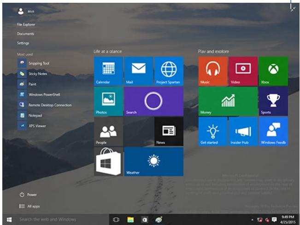Open XPS Viewer from Most used
The image size is (300, 225).
point(32,126)
